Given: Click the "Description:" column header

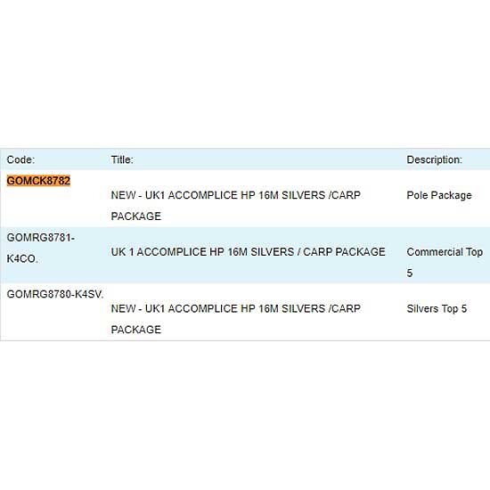Looking at the screenshot, I should [x=434, y=159].
